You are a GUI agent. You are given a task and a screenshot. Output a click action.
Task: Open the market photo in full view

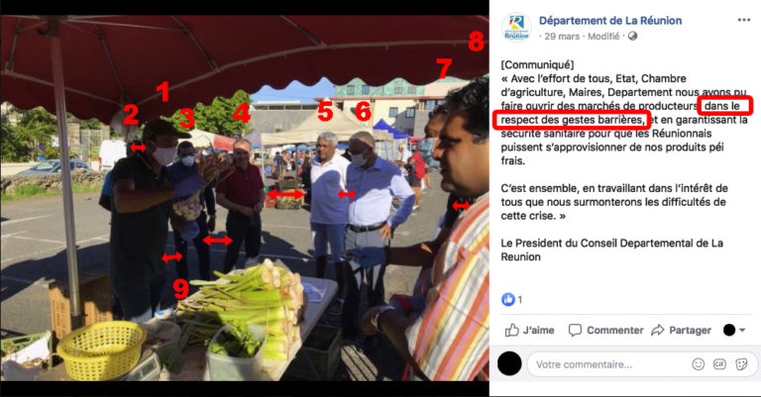(x=245, y=198)
